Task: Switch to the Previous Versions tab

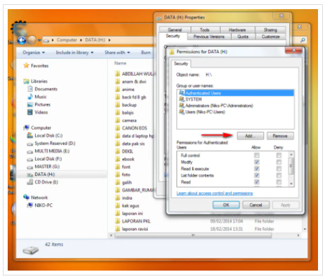Action: click(209, 36)
